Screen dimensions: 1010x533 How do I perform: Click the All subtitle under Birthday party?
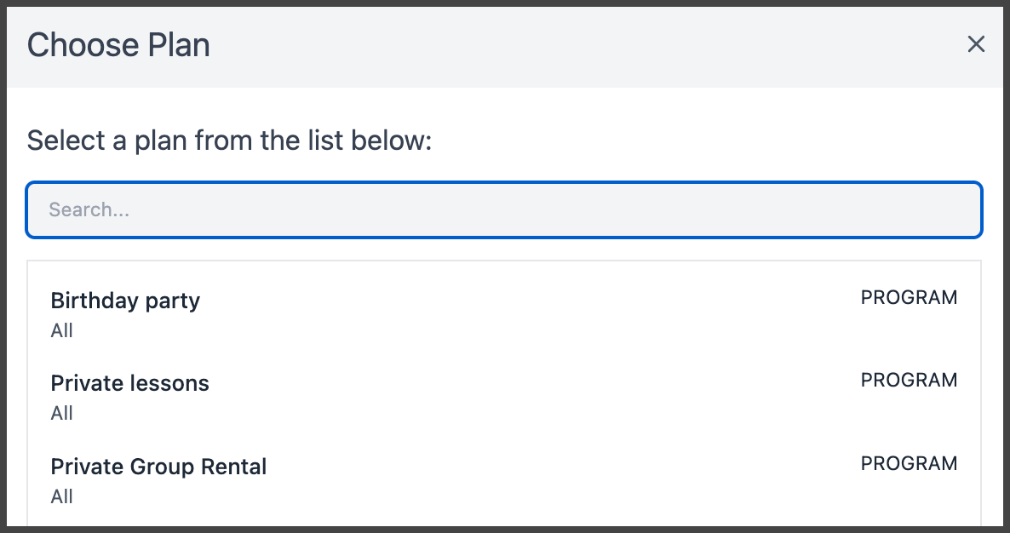[62, 330]
